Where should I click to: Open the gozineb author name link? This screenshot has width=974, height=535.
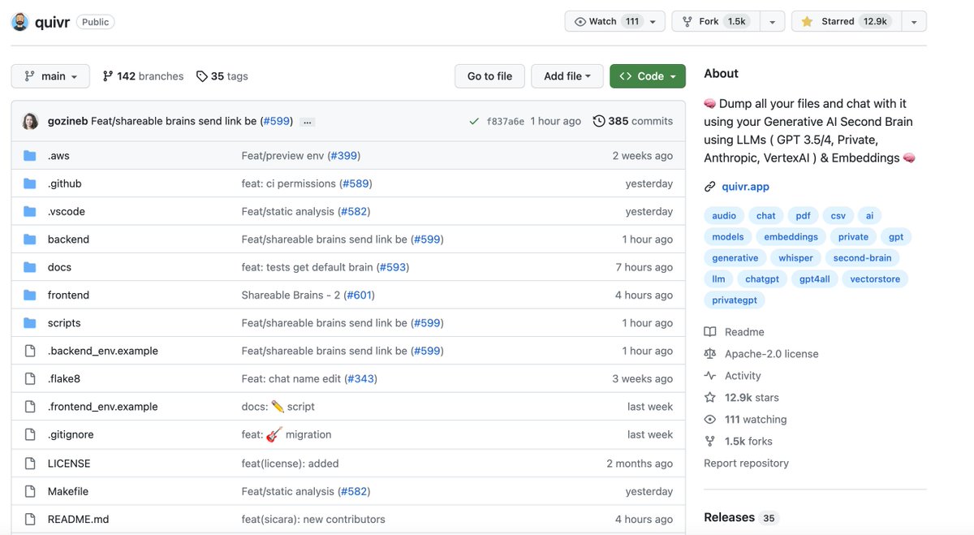click(66, 121)
